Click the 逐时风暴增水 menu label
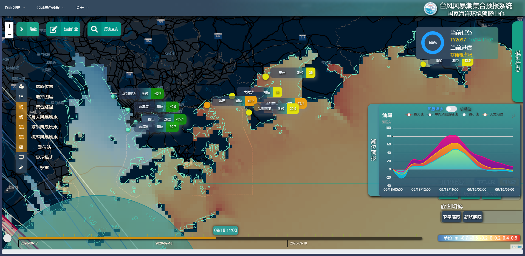This screenshot has width=525, height=256. 44,127
